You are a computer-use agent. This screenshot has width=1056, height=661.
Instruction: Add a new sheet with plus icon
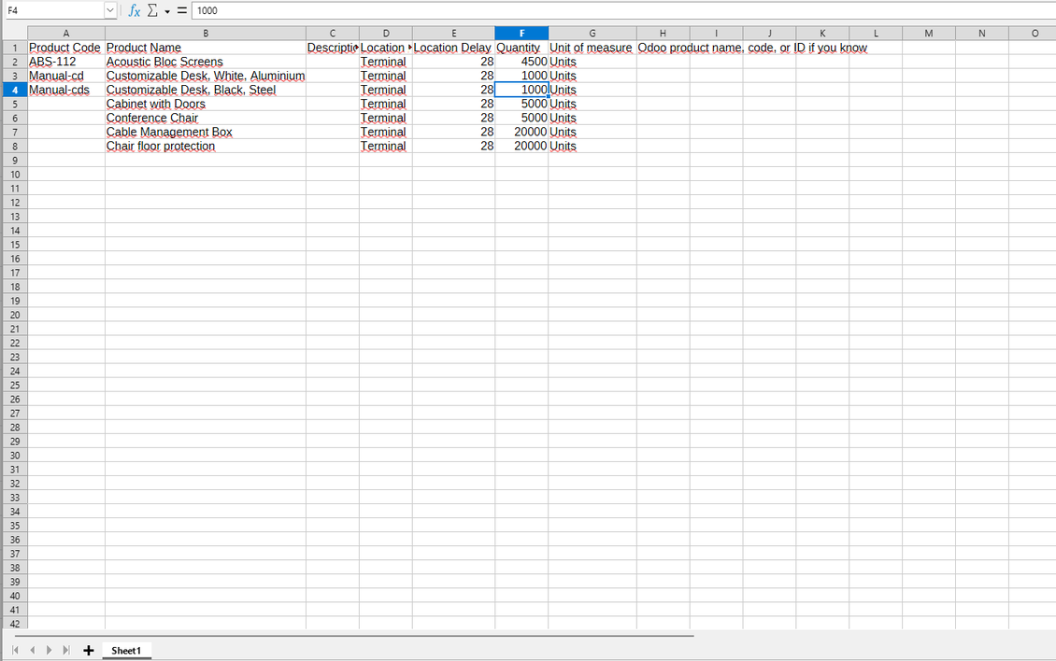click(x=88, y=650)
